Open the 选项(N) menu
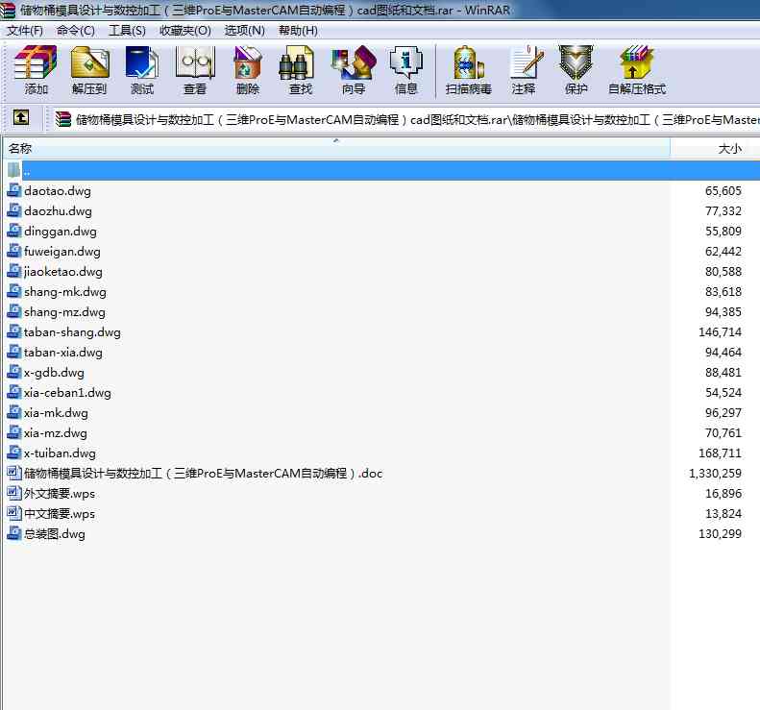This screenshot has height=710, width=760. point(244,31)
